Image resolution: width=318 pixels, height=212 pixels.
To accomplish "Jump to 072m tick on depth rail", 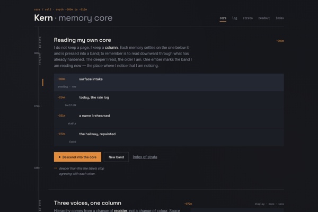I will 38,106.
